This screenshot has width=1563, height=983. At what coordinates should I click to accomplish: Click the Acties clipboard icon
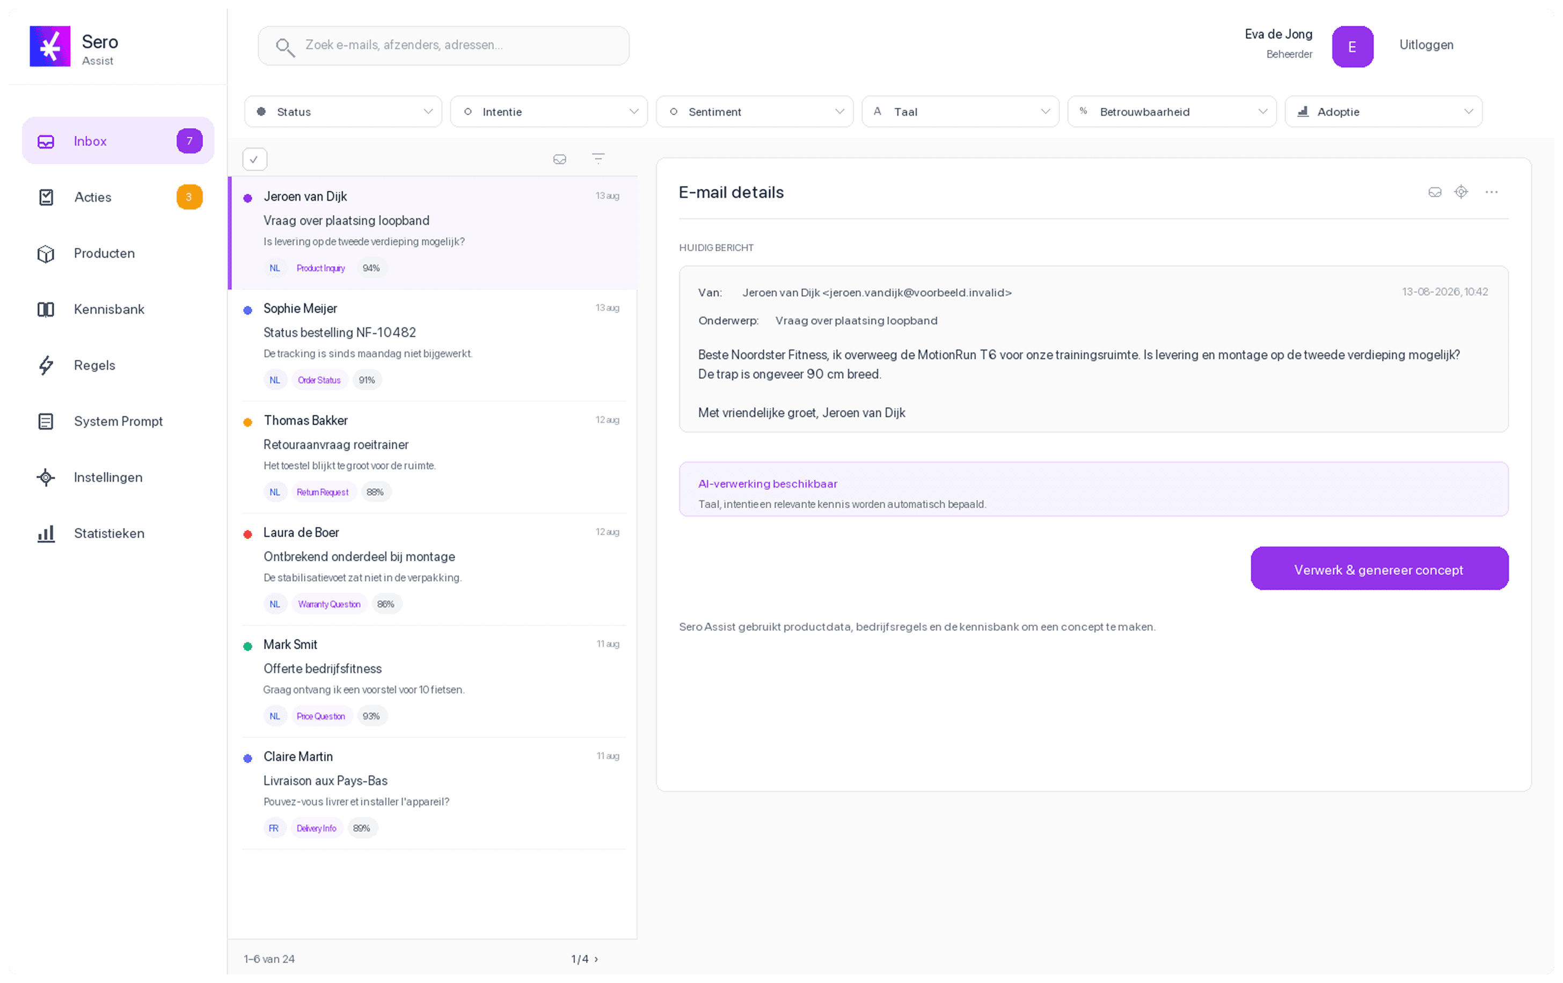click(x=46, y=197)
